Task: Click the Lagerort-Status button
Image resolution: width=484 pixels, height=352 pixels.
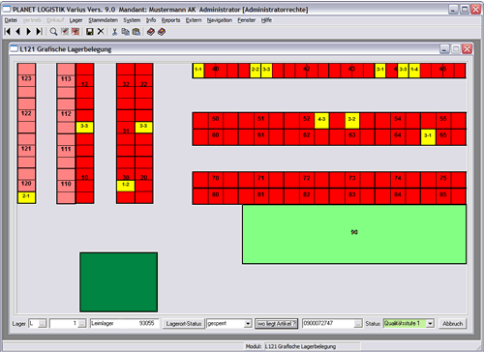Action: click(184, 323)
